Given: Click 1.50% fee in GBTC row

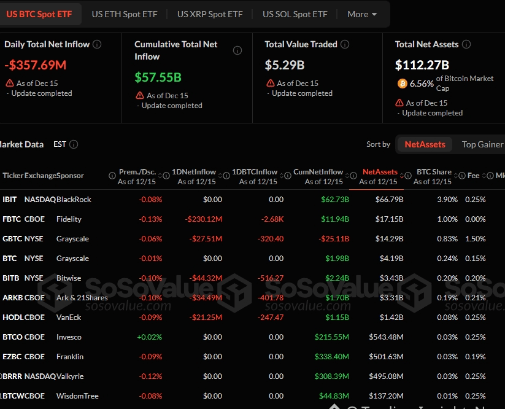Looking at the screenshot, I should pos(476,239).
